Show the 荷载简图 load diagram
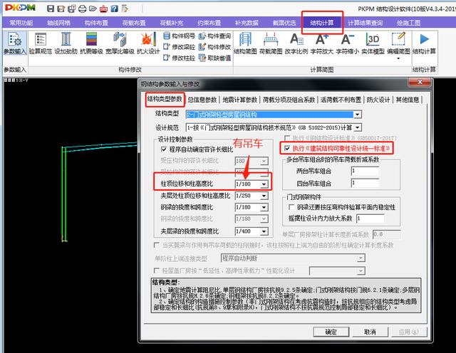The image size is (456, 353). pyautogui.click(x=271, y=43)
